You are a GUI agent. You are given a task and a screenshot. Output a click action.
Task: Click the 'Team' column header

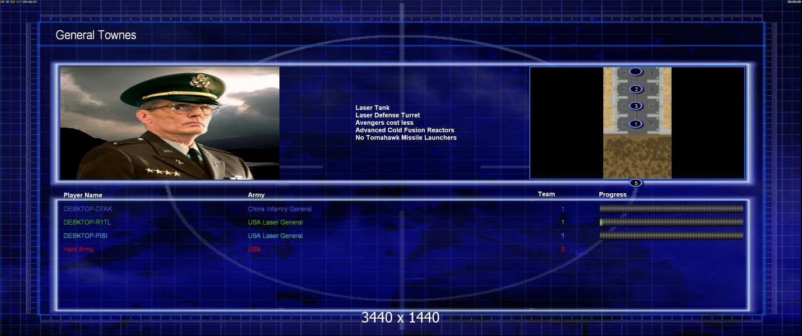(x=546, y=194)
